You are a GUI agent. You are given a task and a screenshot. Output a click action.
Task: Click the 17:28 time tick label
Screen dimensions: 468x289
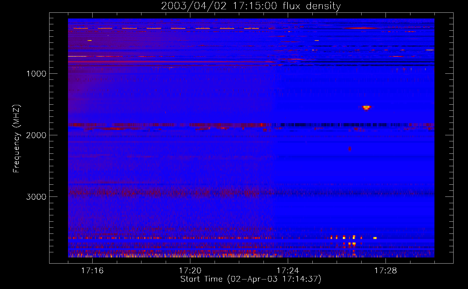coord(386,271)
